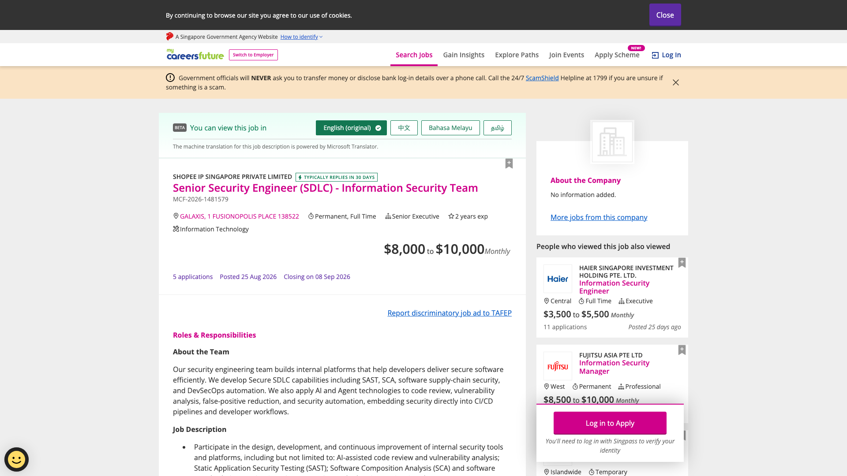This screenshot has width=847, height=476.
Task: Click the clock icon beside Full Time in Haier card
Action: (x=581, y=301)
